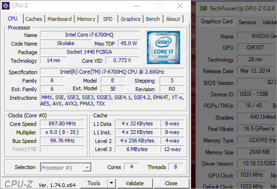Select the SPD tab
This screenshot has width=277, height=189.
108,19
